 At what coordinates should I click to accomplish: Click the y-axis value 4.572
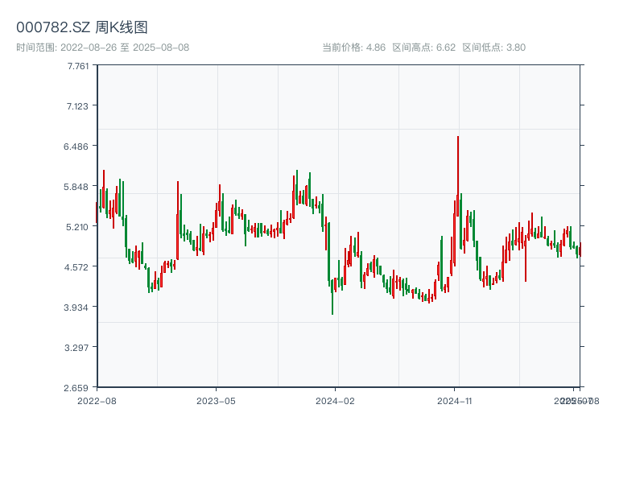coord(76,267)
